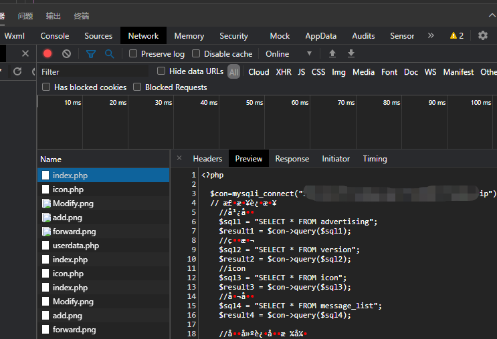Open the Memory tab
This screenshot has width=497, height=339.
[189, 36]
